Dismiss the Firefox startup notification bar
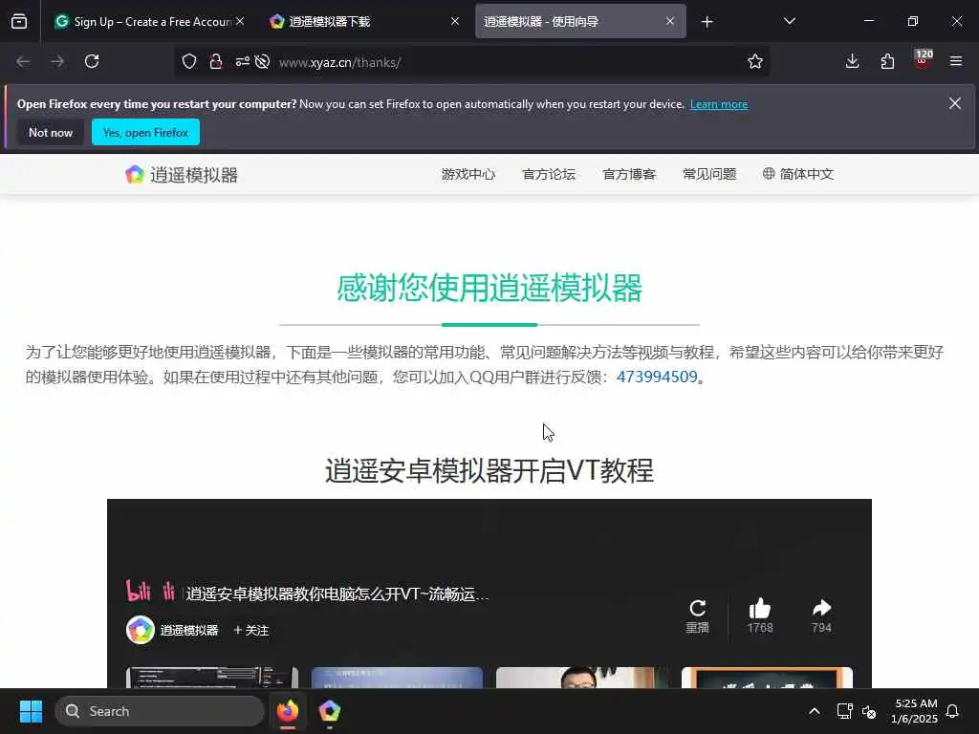 click(955, 103)
